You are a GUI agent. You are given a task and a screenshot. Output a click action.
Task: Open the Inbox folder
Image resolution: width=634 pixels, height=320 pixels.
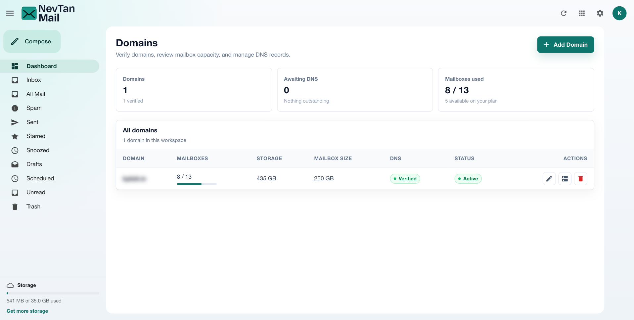[x=50, y=80]
